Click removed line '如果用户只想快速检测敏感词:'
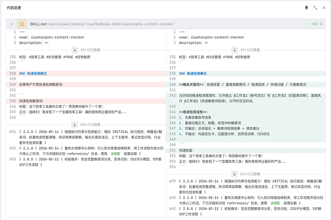331x220 pixels. click(x=41, y=85)
